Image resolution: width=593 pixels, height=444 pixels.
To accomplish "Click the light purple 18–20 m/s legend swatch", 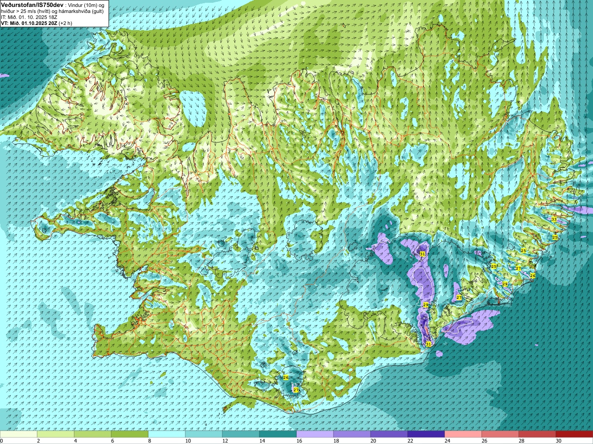I will pos(352,434).
